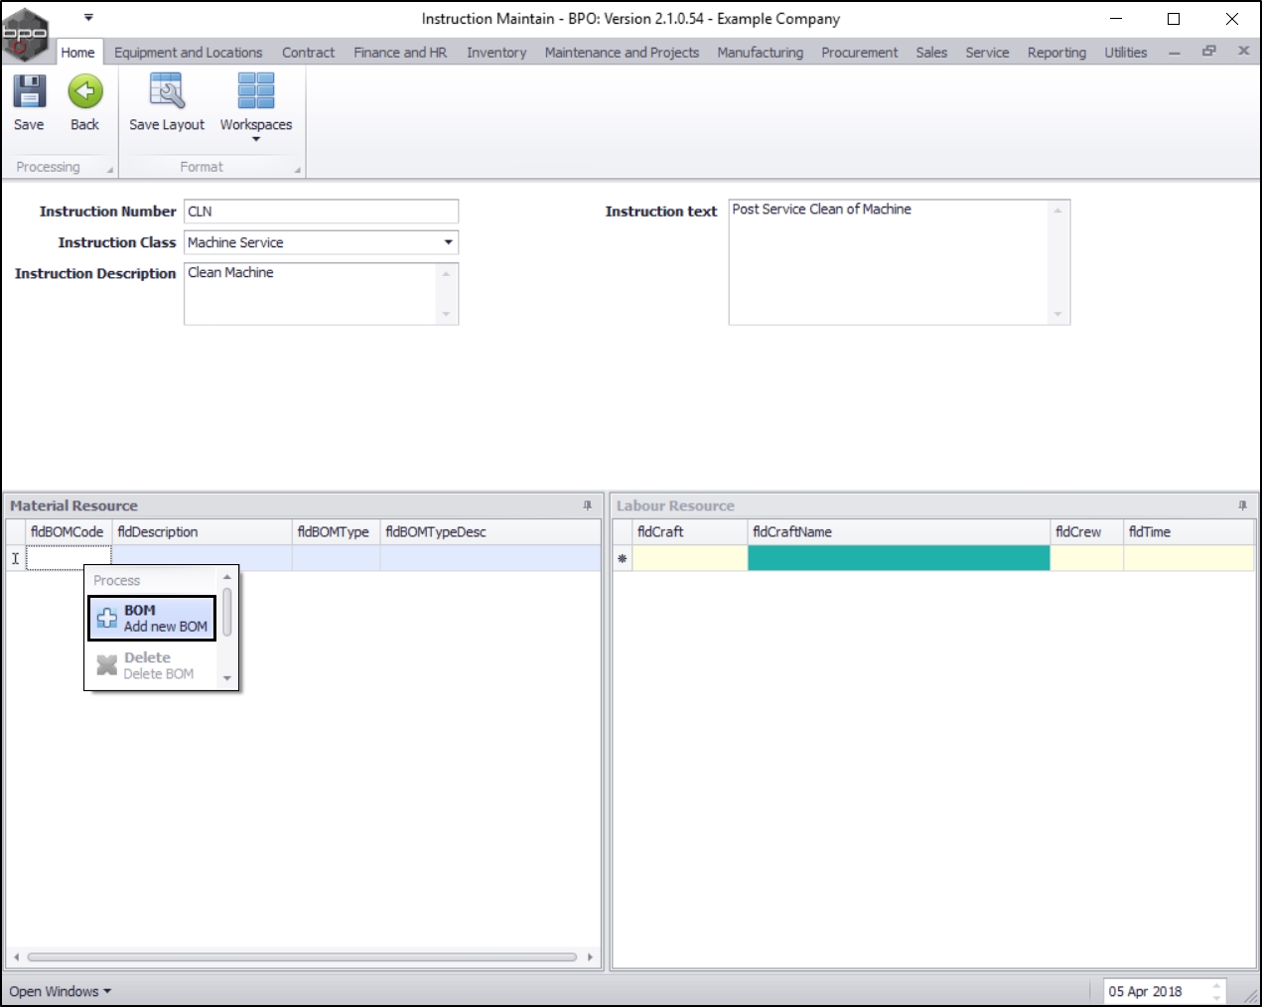Click the Material Resource horizontal scrollbar
Viewport: 1262px width, 1007px height.
point(302,957)
